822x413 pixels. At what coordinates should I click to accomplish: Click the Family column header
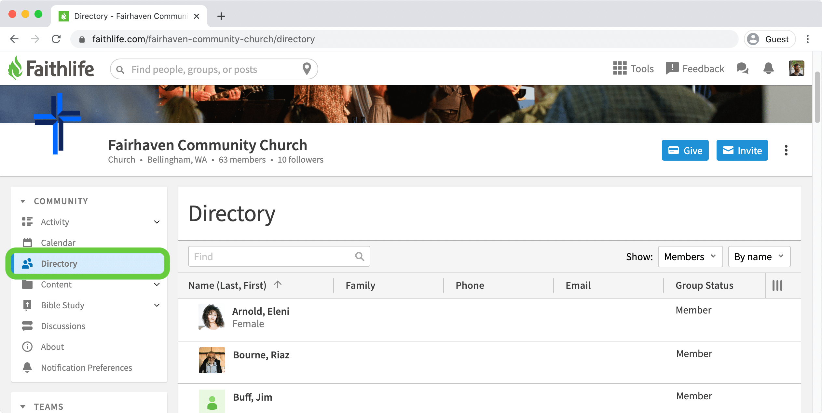360,285
